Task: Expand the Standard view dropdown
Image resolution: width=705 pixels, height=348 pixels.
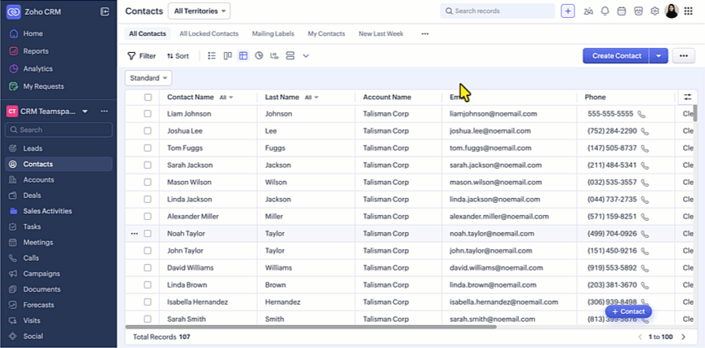Action: coord(149,77)
